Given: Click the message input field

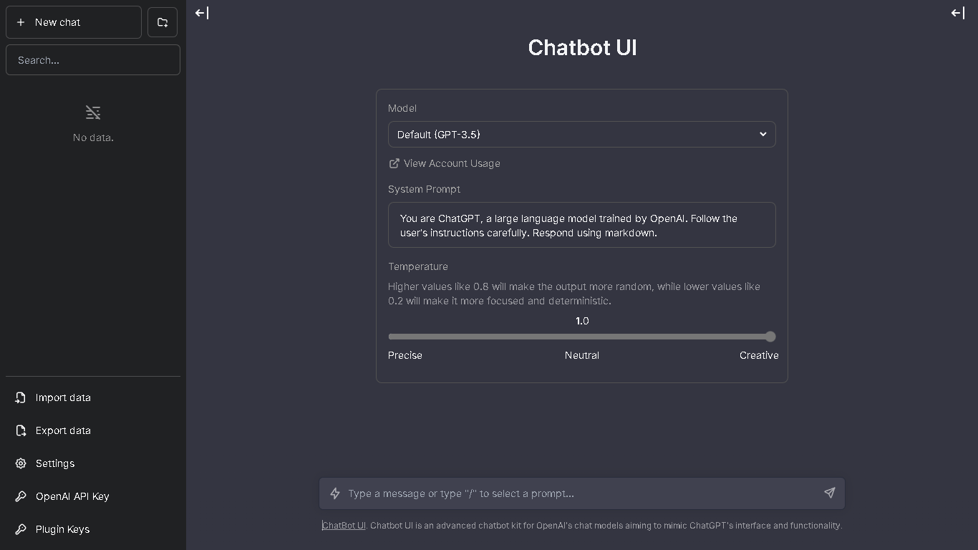Looking at the screenshot, I should (x=573, y=493).
